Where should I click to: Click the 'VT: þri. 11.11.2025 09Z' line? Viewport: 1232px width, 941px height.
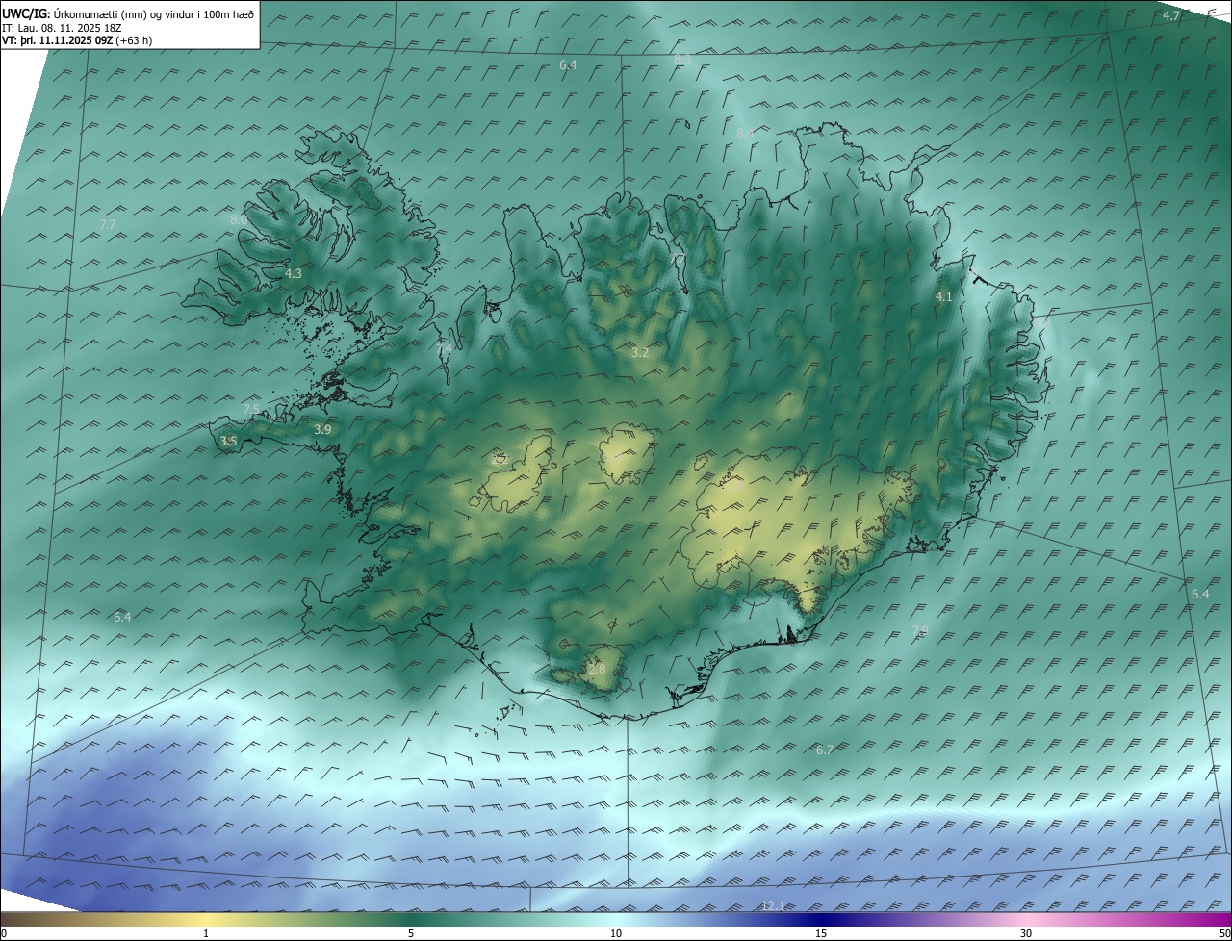57,40
